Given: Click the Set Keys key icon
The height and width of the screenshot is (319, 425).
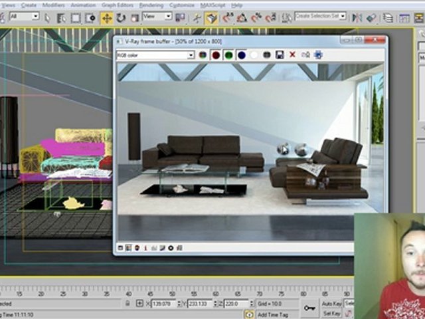Looking at the screenshot, I should 309,307.
